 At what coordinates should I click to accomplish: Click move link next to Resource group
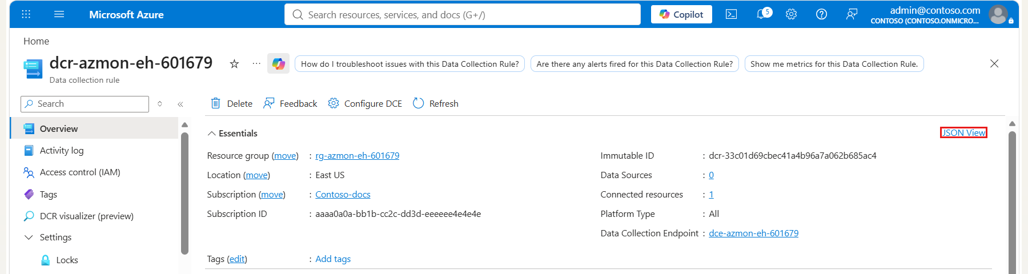(x=285, y=155)
